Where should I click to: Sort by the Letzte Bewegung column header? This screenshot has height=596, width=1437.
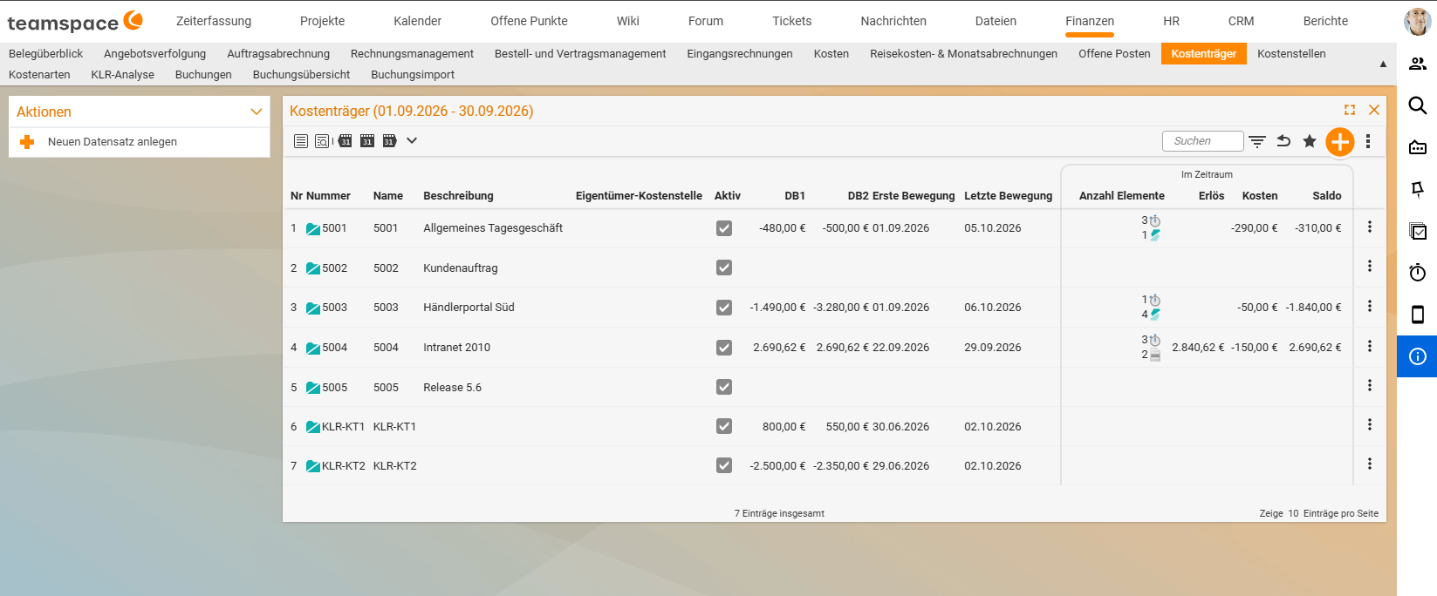coord(1008,196)
